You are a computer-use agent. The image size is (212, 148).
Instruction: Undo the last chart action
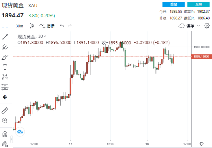point(62,26)
